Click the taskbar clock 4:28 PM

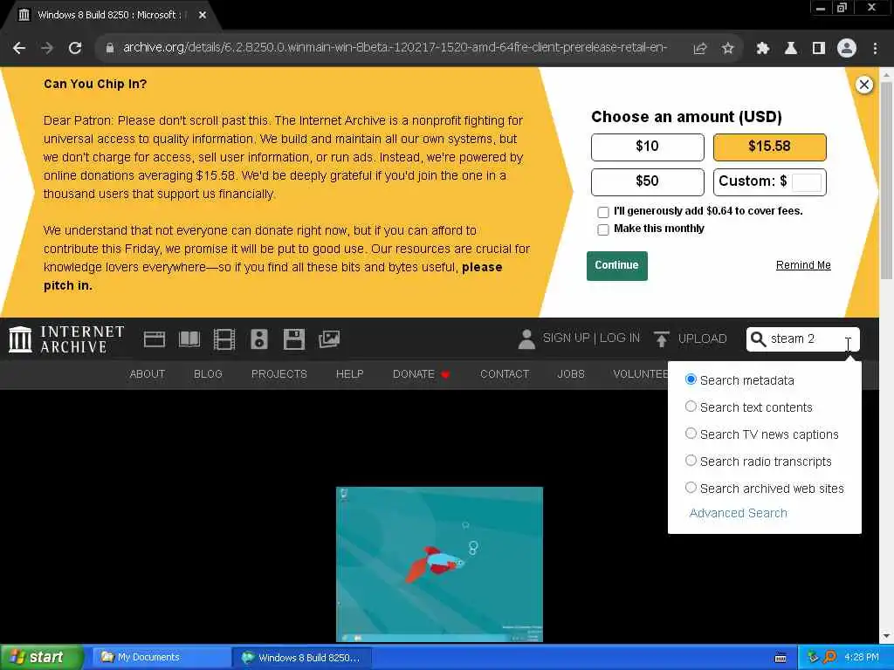(861, 658)
